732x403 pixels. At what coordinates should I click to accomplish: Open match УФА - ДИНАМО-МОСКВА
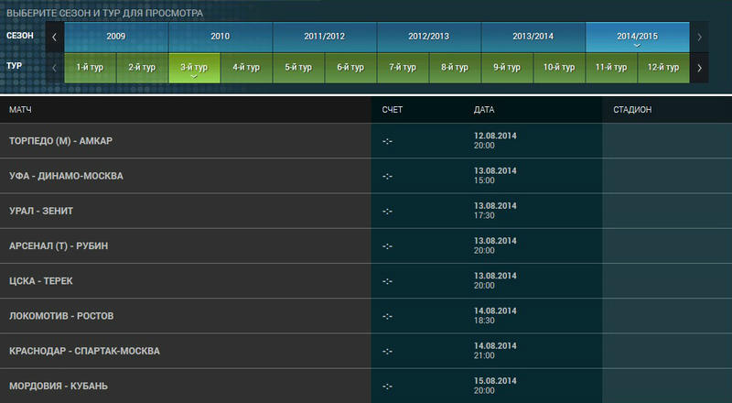[x=66, y=176]
